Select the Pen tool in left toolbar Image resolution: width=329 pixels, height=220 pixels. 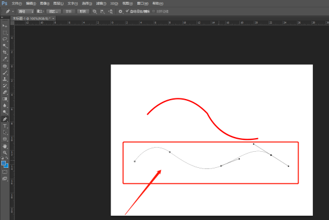[5, 119]
